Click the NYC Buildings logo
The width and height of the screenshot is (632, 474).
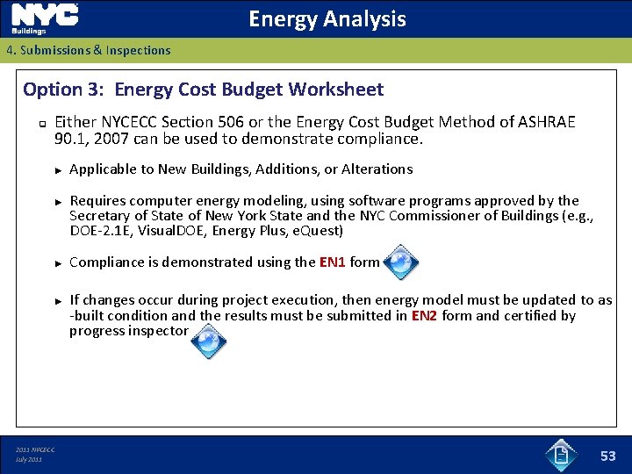(45, 19)
